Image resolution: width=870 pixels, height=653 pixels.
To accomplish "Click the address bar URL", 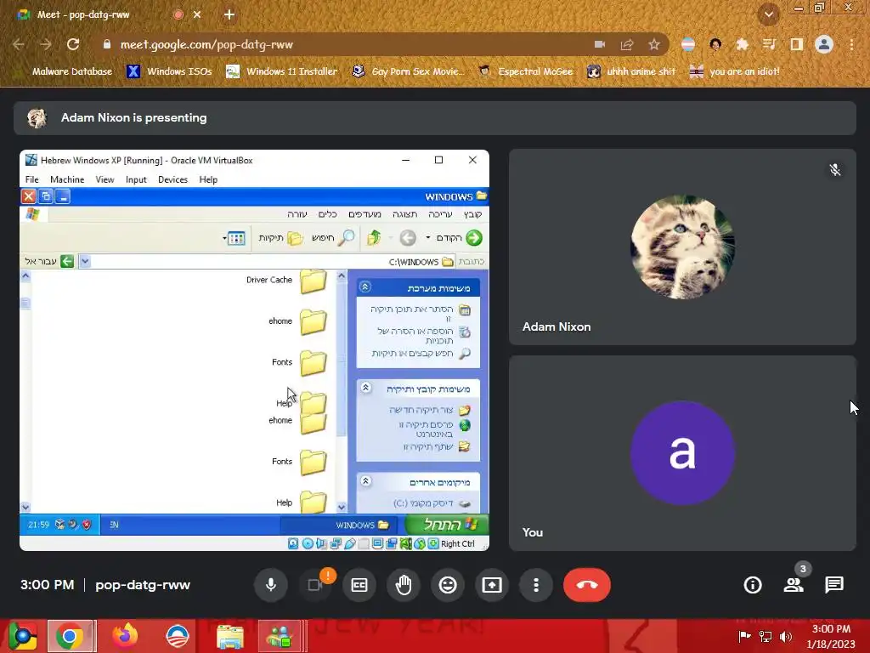I will tap(206, 44).
